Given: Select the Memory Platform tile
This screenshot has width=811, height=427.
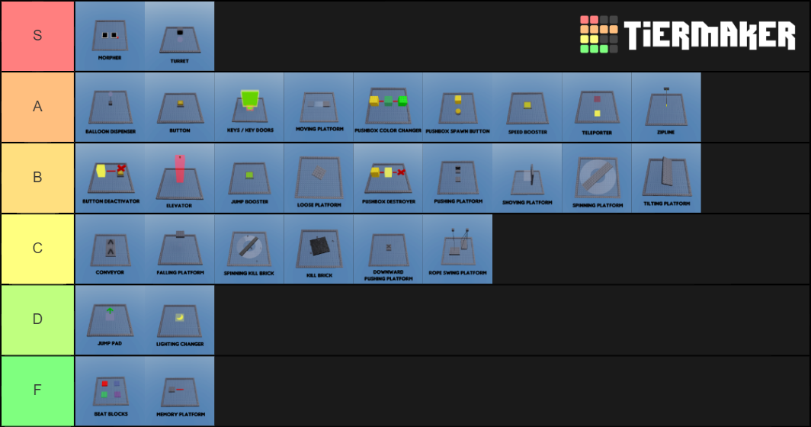Looking at the screenshot, I should point(179,390).
